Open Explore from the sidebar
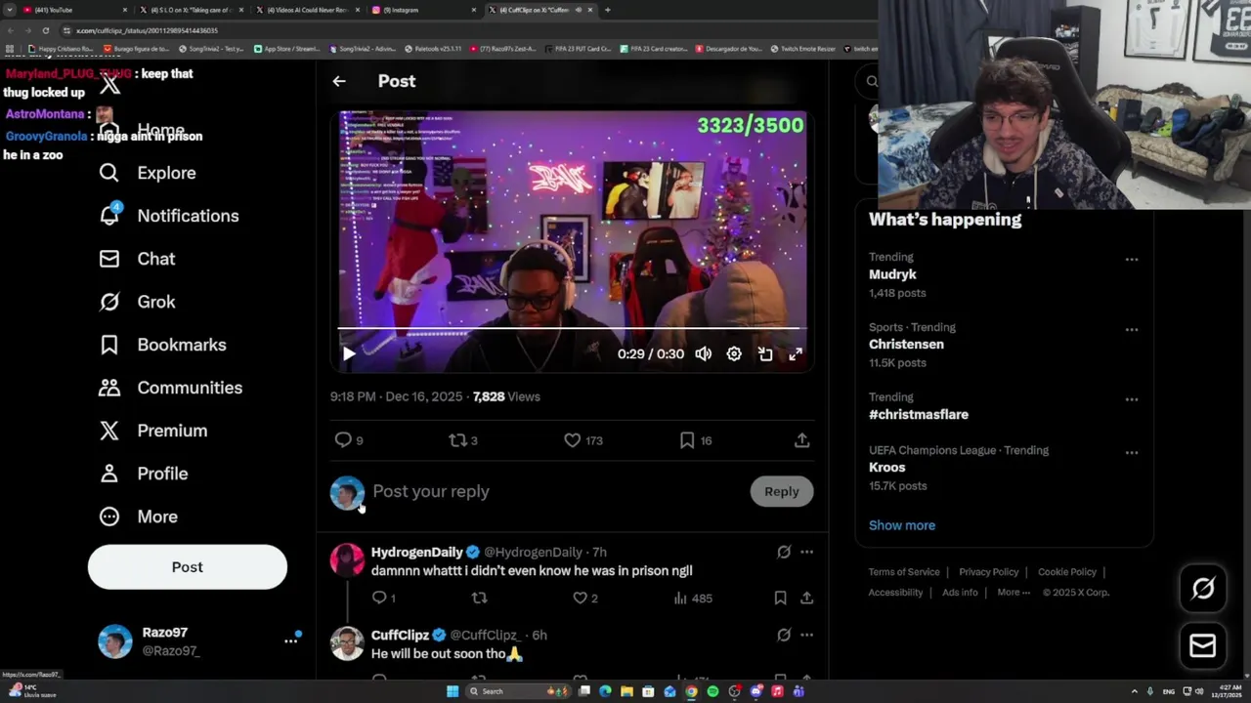 148,173
